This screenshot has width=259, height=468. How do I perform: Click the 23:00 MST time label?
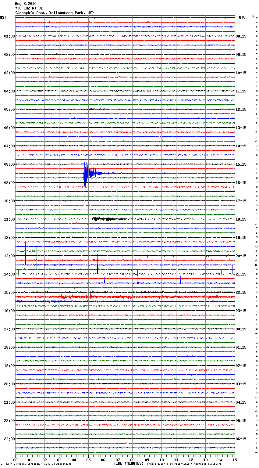[x=9, y=439]
